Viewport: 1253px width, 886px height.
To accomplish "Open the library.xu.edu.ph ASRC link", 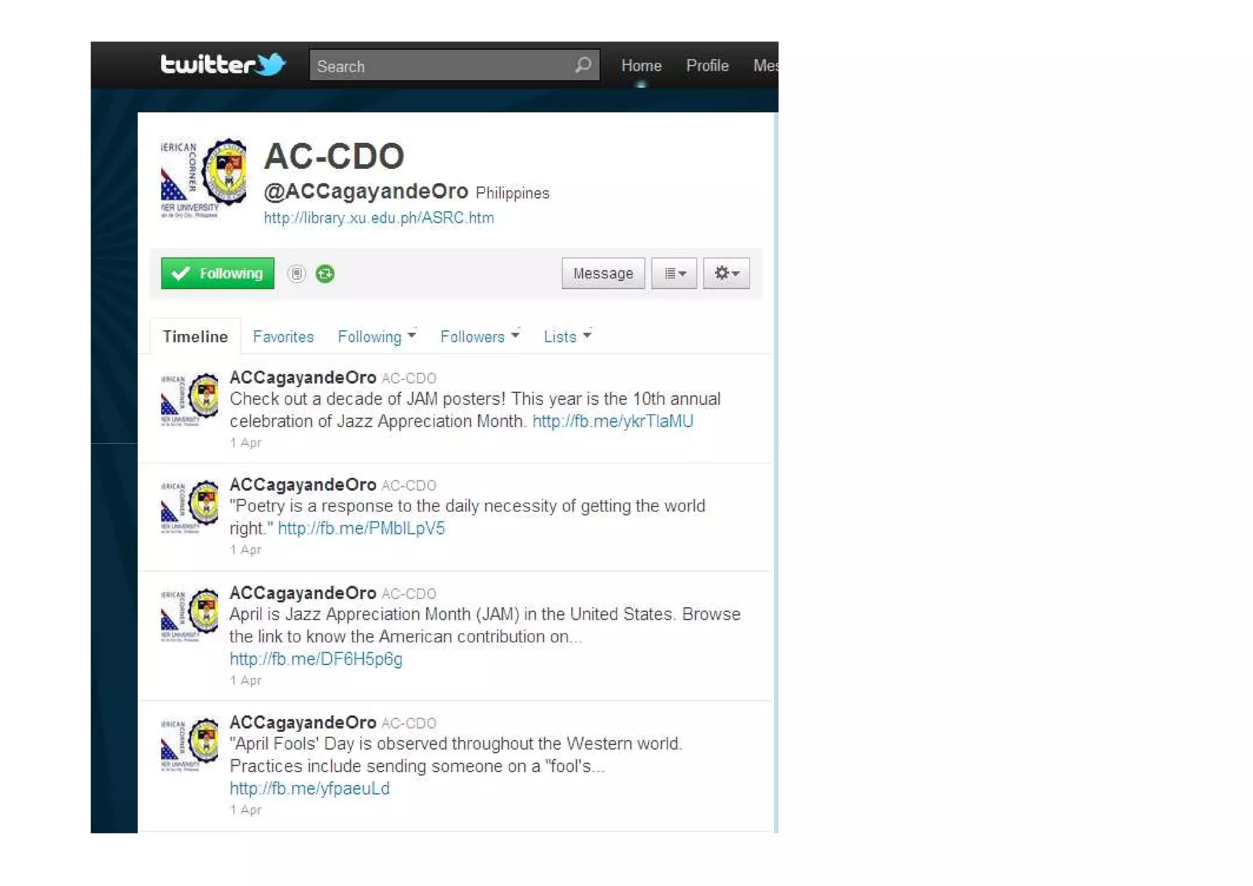I will click(379, 218).
